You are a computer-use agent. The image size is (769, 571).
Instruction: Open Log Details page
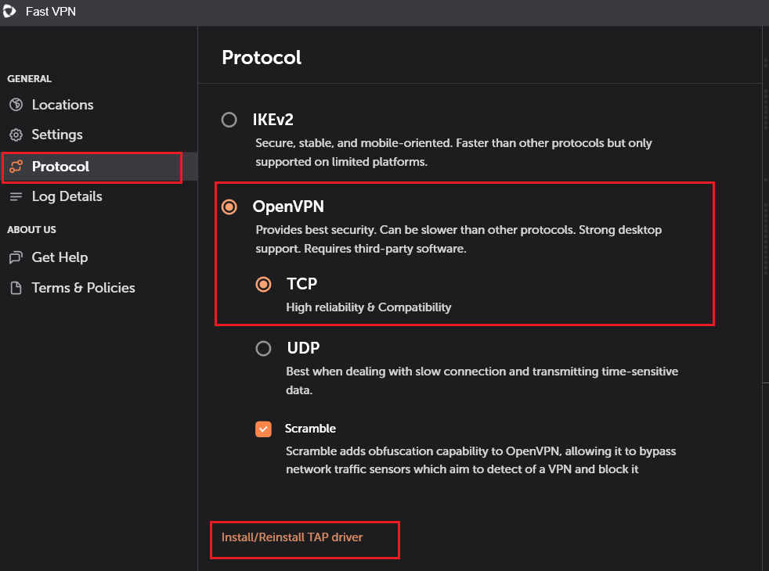point(67,196)
